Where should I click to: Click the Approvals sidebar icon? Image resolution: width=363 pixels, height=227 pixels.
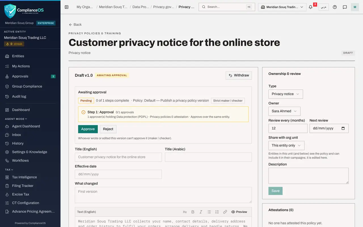(x=7, y=76)
